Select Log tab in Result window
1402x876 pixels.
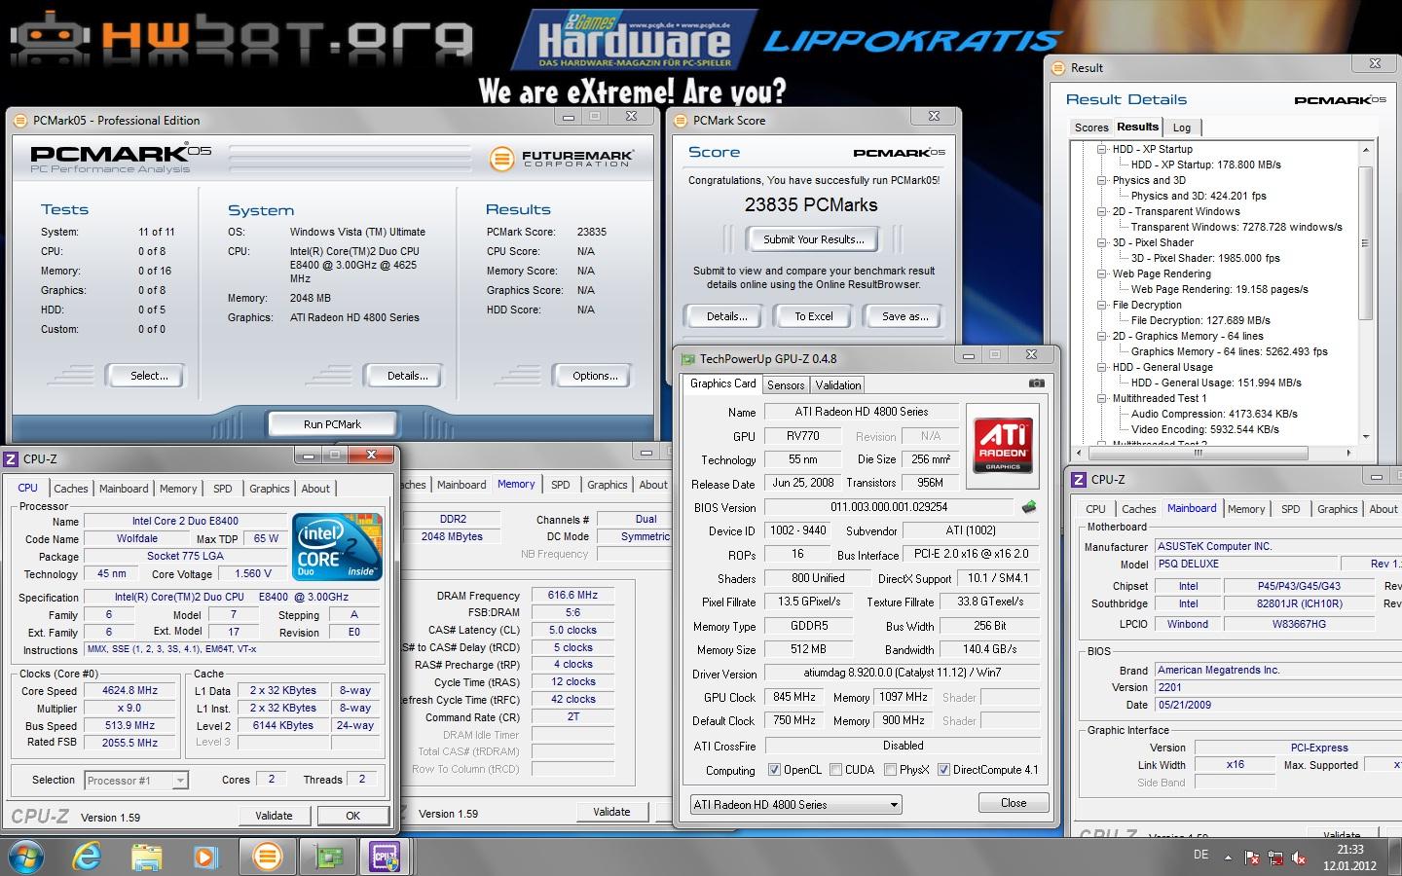coord(1182,128)
